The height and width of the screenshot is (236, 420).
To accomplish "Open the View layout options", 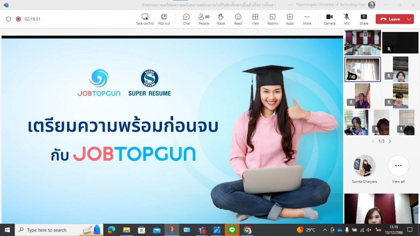I will (255, 19).
